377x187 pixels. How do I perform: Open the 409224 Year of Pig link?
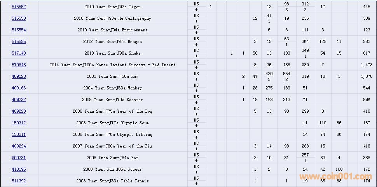click(x=19, y=146)
